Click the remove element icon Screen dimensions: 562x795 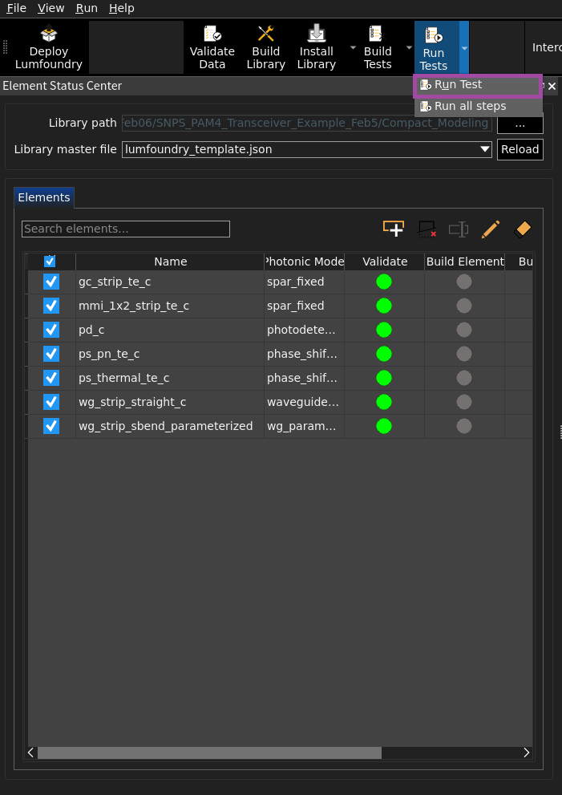[427, 229]
